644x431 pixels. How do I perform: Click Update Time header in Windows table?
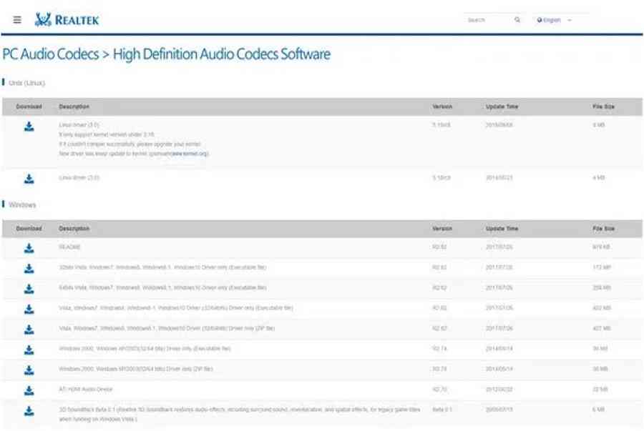[x=502, y=229]
